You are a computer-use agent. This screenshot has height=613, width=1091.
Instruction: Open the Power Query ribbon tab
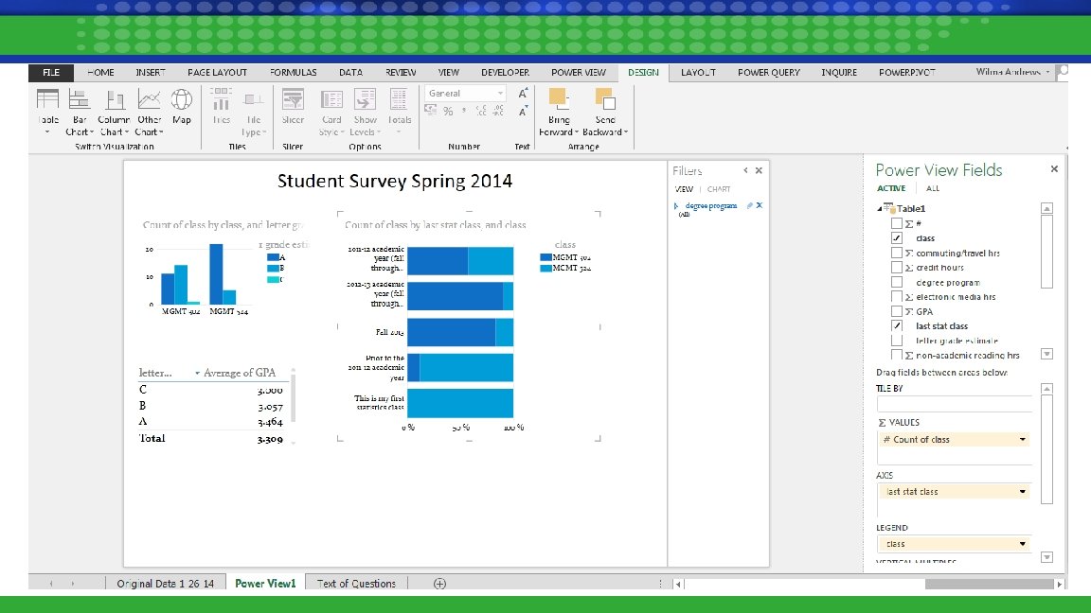[768, 72]
